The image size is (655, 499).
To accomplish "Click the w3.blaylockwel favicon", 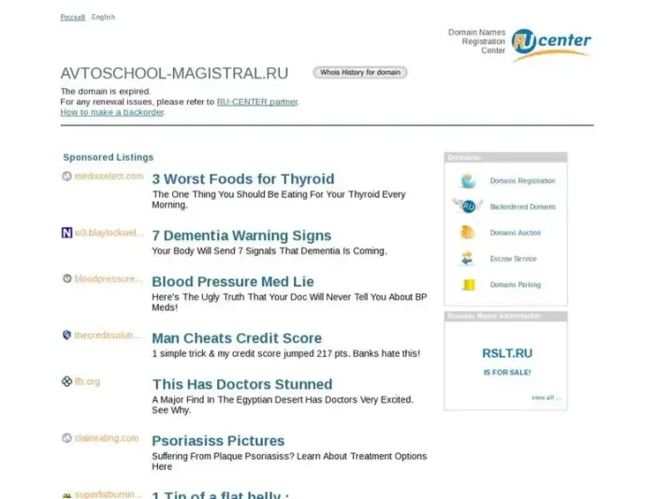I will point(66,233).
